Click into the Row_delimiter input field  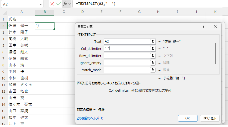tap(126, 56)
